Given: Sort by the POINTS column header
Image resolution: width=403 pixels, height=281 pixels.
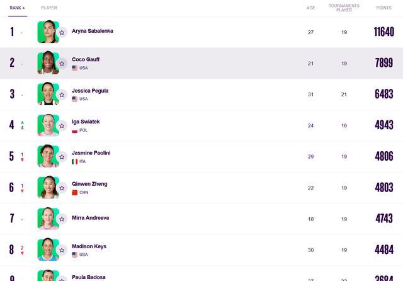Looking at the screenshot, I should tap(383, 8).
